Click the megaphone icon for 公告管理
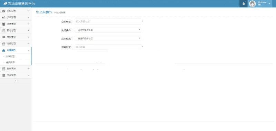 click(3, 17)
